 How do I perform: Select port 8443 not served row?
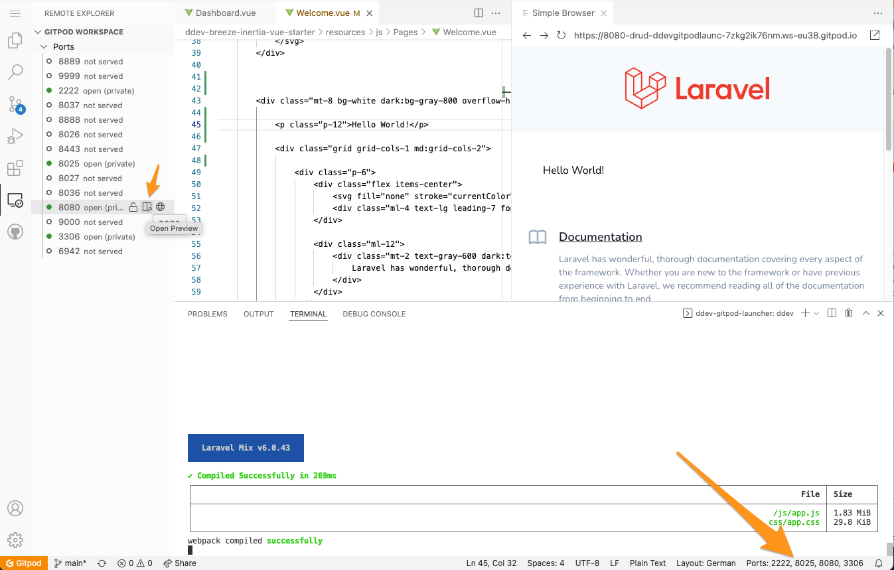tap(103, 149)
